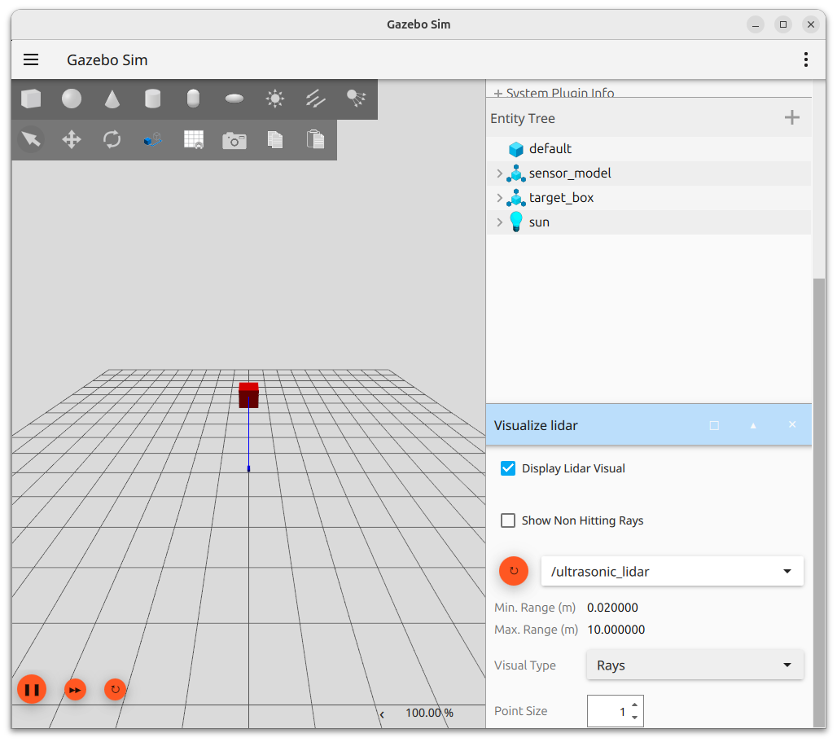The width and height of the screenshot is (837, 742).
Task: Decrease the Point Size value
Action: [x=635, y=718]
